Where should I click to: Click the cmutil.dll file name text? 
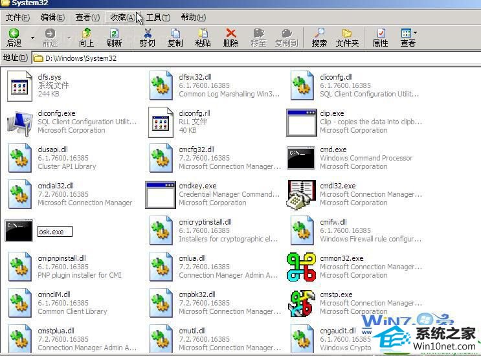pos(192,331)
